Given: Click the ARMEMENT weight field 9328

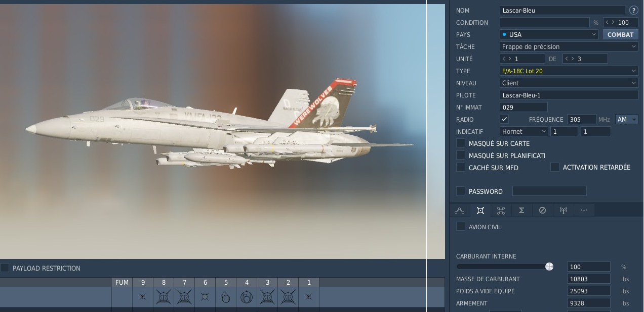Looking at the screenshot, I should [589, 303].
